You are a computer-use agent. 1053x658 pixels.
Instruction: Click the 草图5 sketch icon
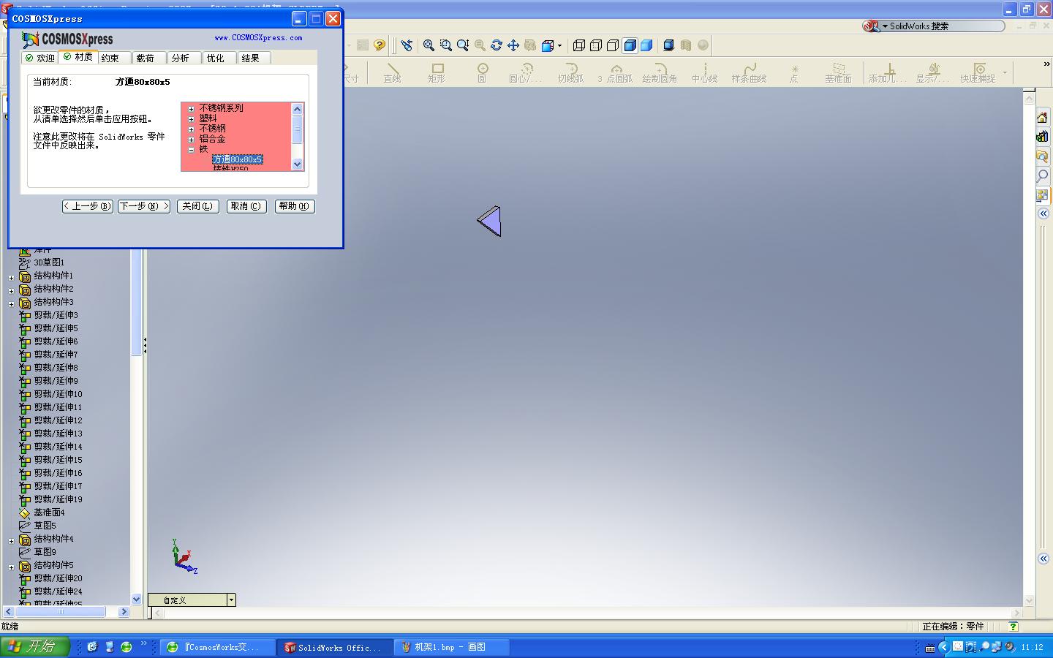(25, 526)
